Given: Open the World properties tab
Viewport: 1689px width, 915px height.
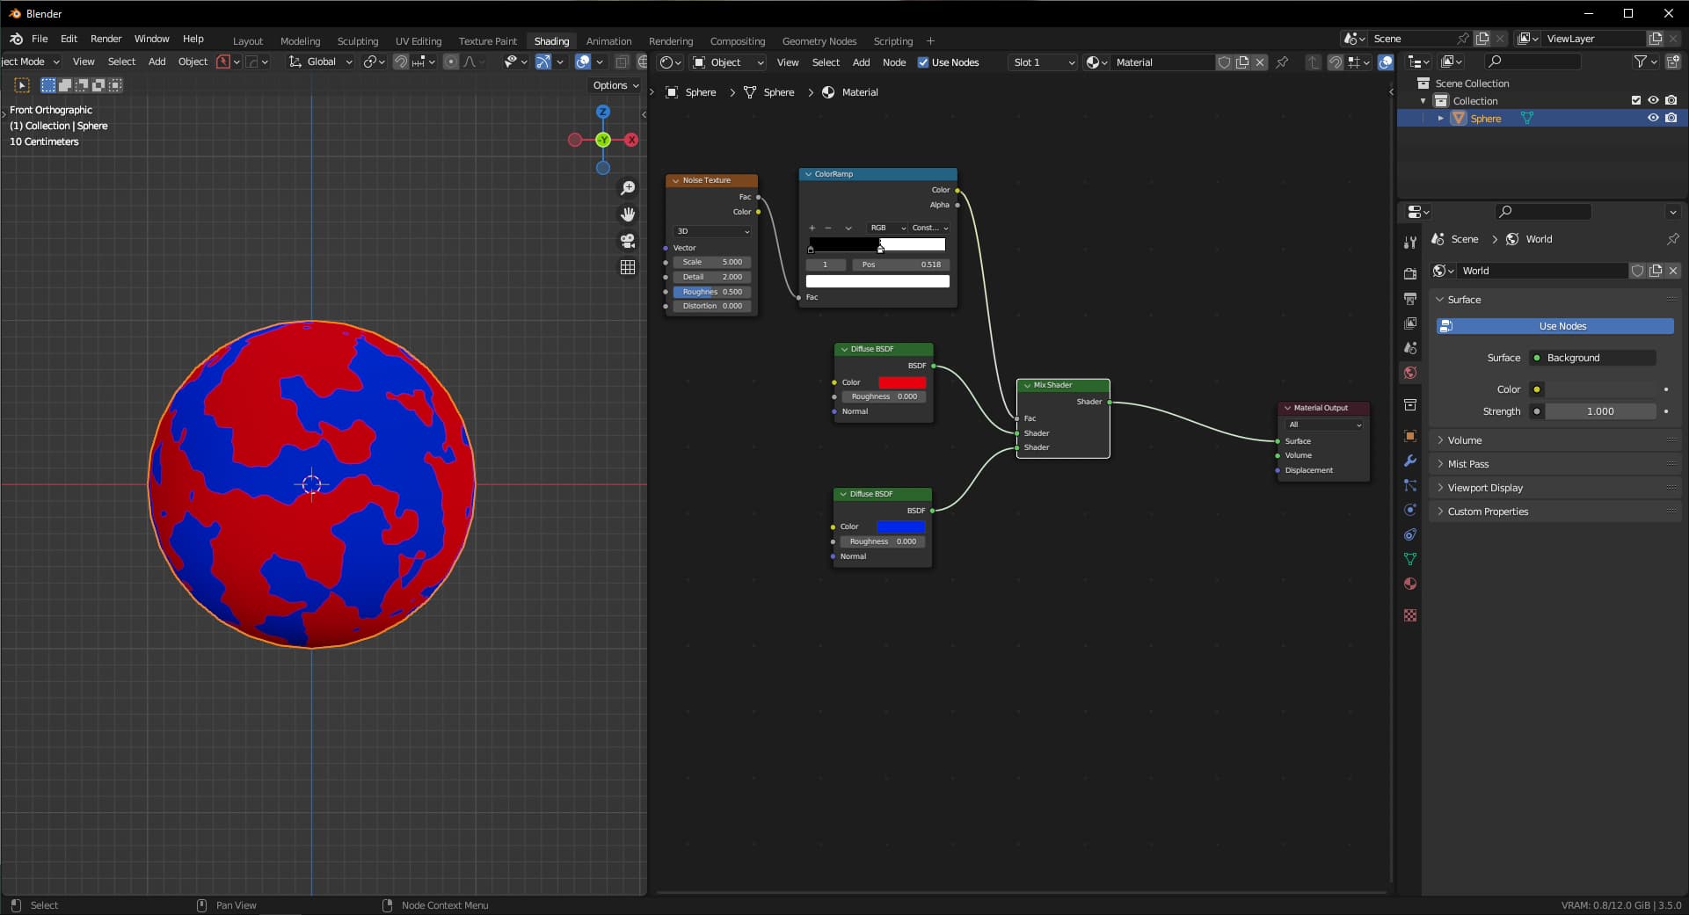Looking at the screenshot, I should point(1410,373).
